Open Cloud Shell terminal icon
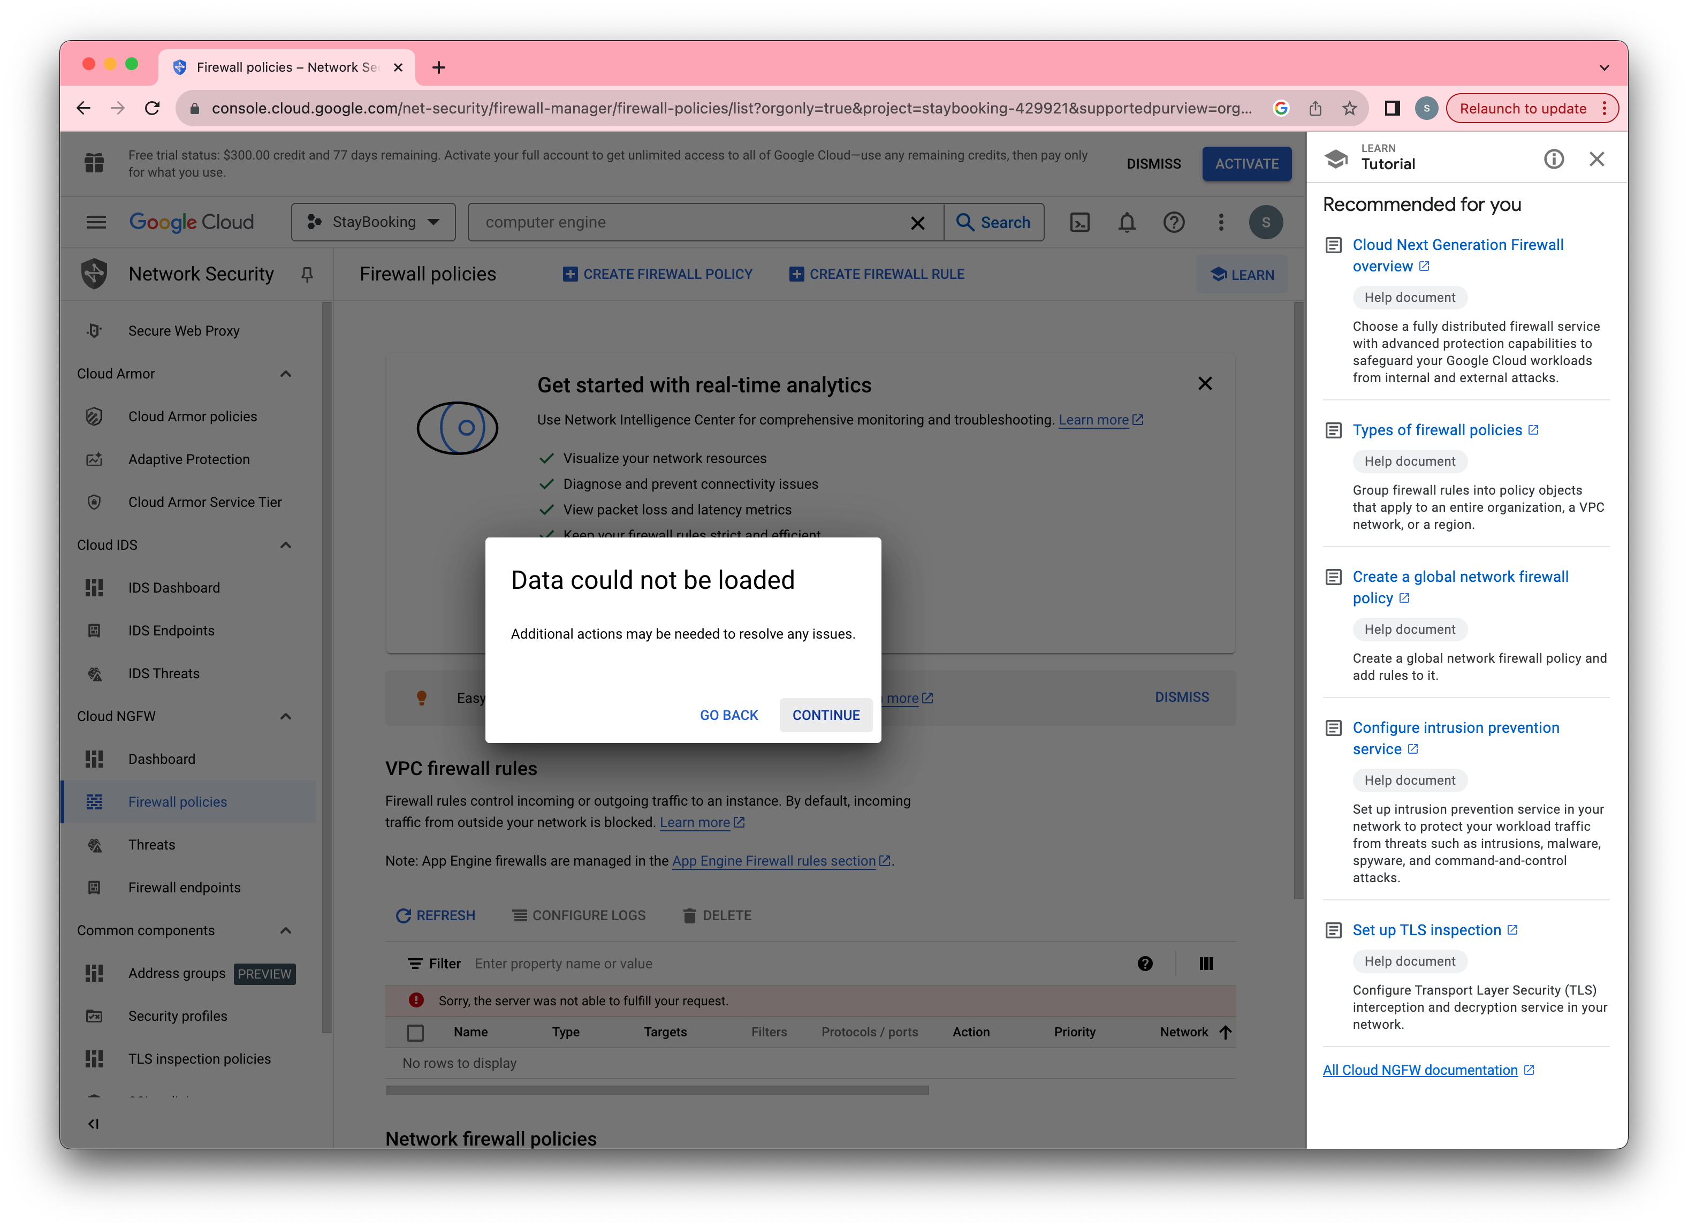Viewport: 1688px width, 1228px height. [x=1079, y=222]
